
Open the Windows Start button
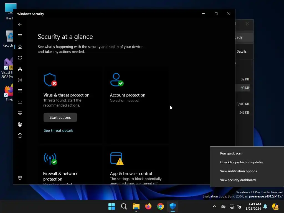pos(111,206)
